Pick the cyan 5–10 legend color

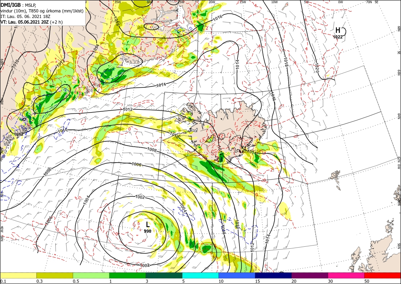pos(200,275)
